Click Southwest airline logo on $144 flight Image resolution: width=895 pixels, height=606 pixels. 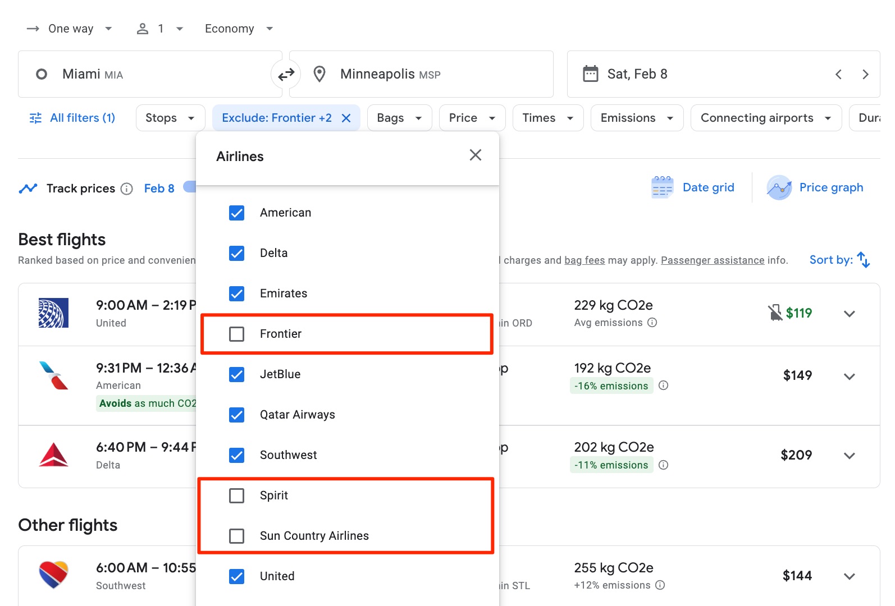click(53, 575)
